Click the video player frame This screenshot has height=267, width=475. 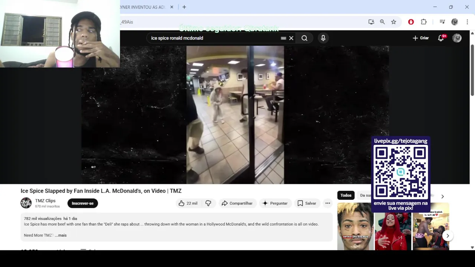tap(235, 115)
